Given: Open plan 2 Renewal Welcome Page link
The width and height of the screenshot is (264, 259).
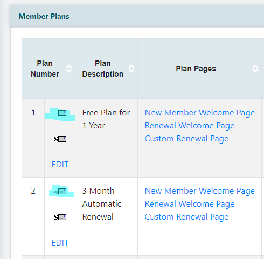Looking at the screenshot, I should coord(190,204).
